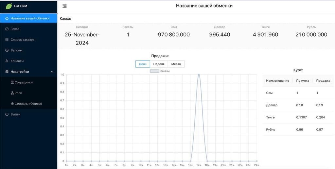Screen dimensions: 335x169
Task: Click the Валюты currency icon
Action: (x=7, y=50)
